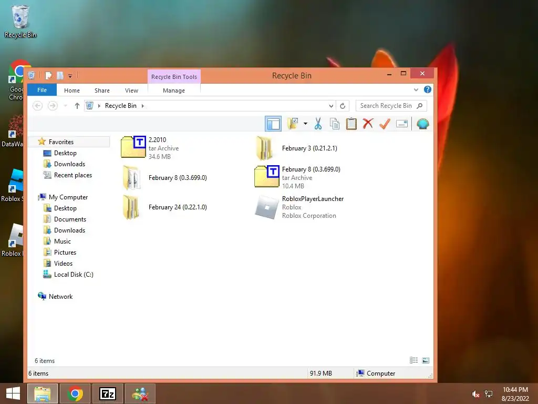The height and width of the screenshot is (404, 538).
Task: Go up one level arrow
Action: point(77,106)
